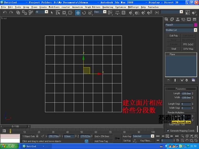
Task: Open the Modifiers menu
Action: [54, 7]
